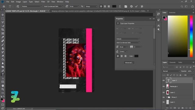Set center align text in options bar

(x=105, y=6)
